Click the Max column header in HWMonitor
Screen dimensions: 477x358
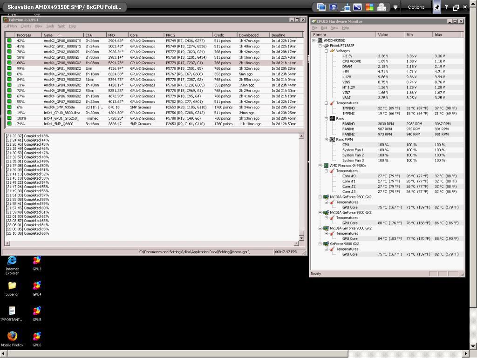(448, 34)
